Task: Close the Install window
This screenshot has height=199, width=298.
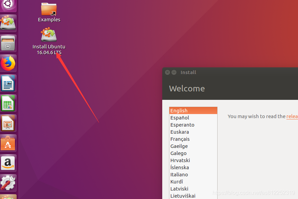Action: 167,72
